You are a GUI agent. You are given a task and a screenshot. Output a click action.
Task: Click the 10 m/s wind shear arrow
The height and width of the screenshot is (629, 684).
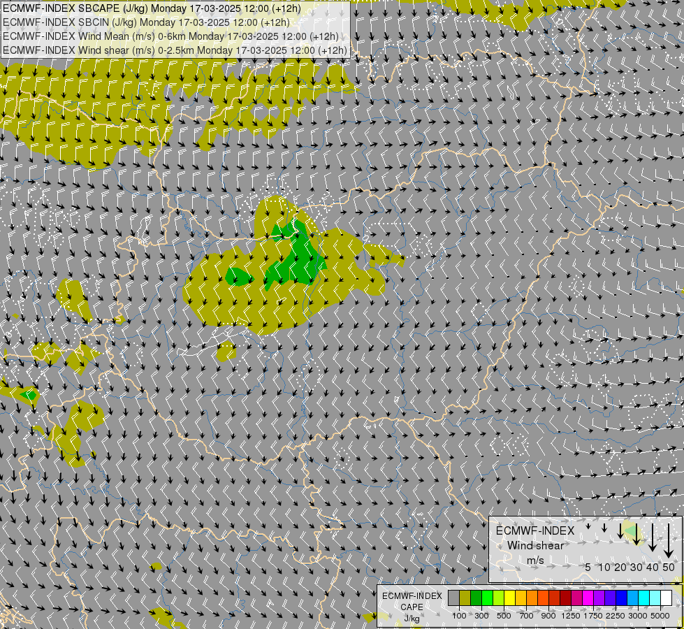(x=604, y=528)
